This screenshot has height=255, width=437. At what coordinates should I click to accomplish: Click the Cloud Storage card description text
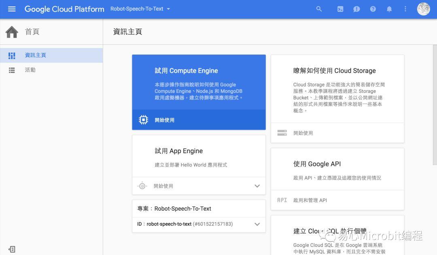click(339, 97)
